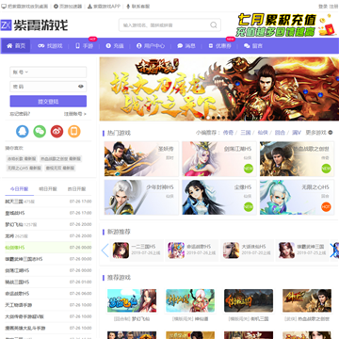
Task: Open 用户中心 user center nav item
Action: tap(151, 46)
